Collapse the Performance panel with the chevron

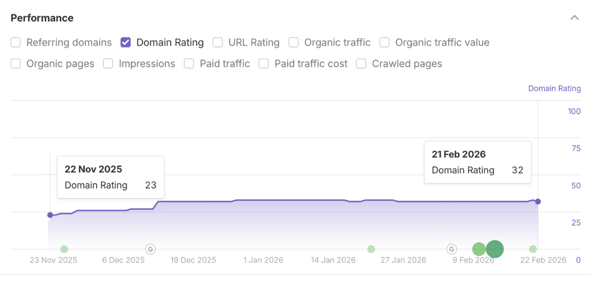point(574,17)
